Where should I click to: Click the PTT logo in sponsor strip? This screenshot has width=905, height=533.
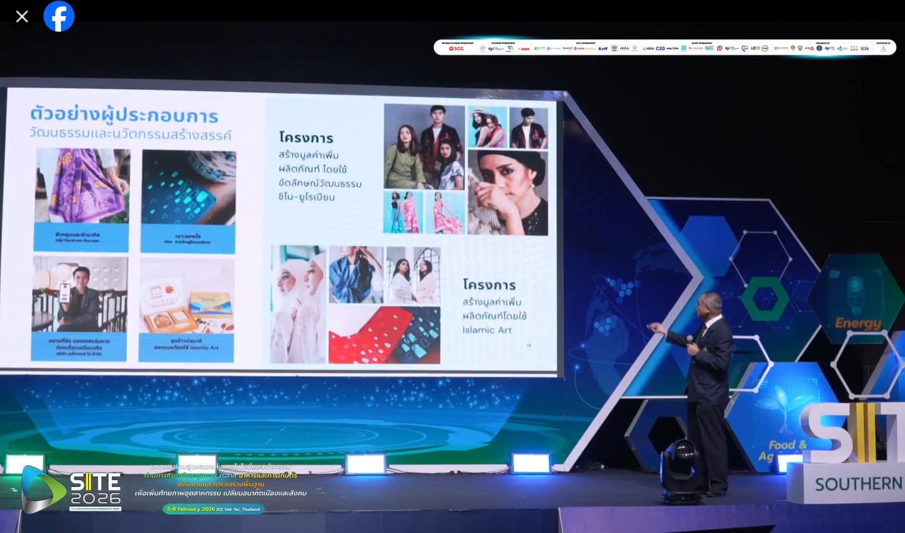(602, 48)
